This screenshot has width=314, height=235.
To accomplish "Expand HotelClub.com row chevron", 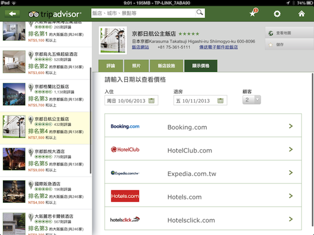I will pyautogui.click(x=291, y=149).
